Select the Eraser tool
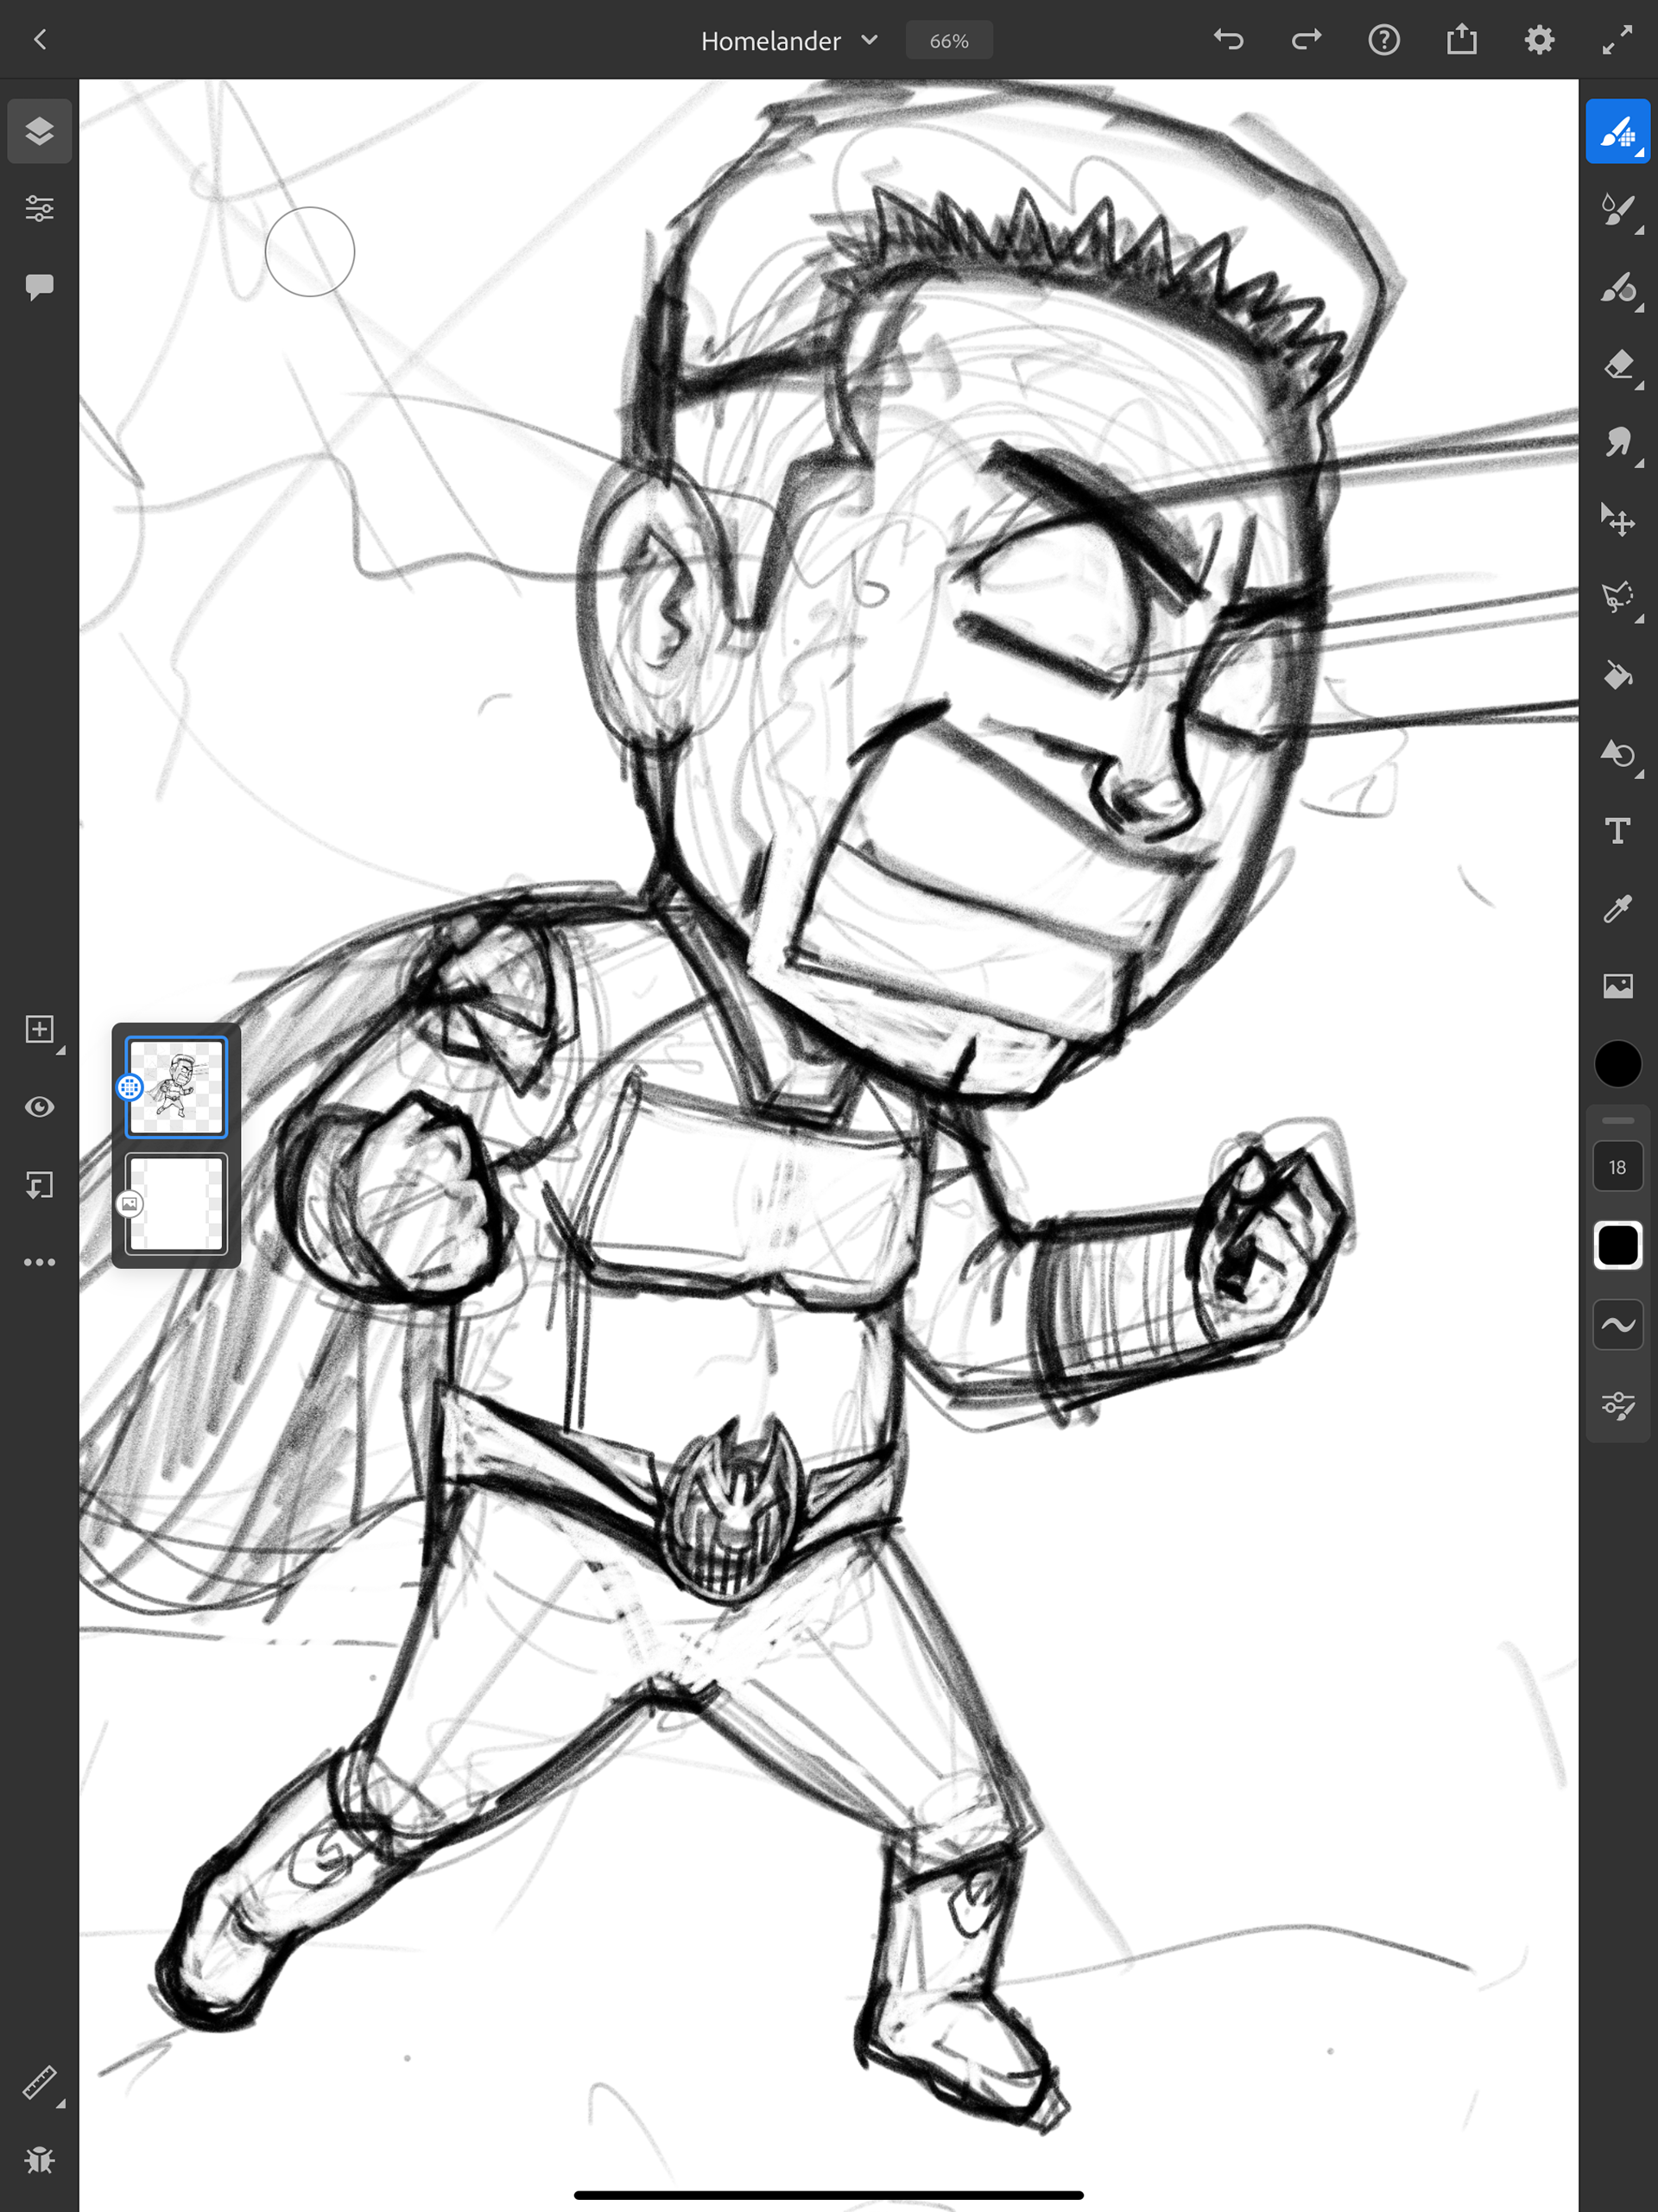This screenshot has width=1658, height=2212. tap(1617, 365)
